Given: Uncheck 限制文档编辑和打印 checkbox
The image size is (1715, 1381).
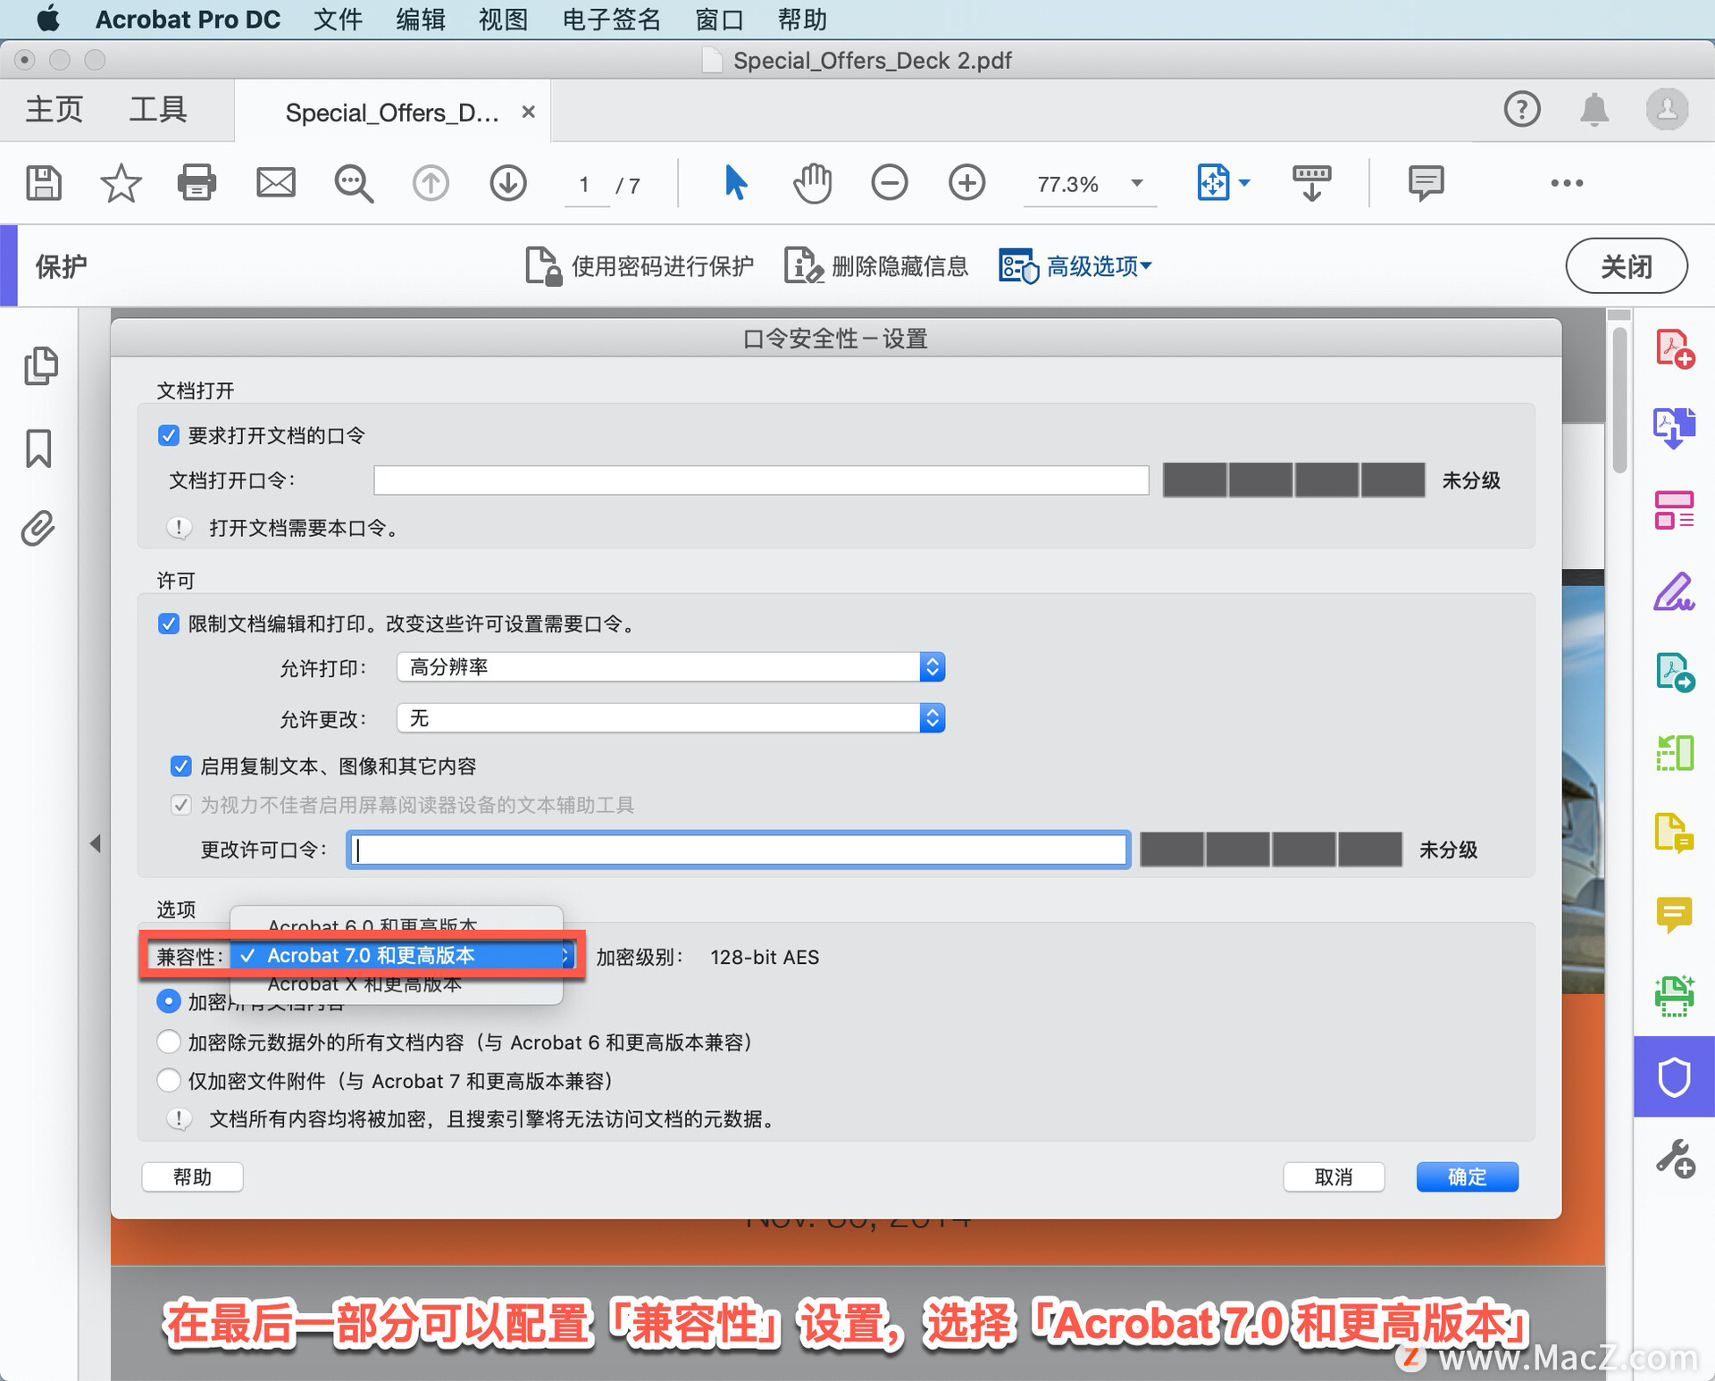Looking at the screenshot, I should pyautogui.click(x=168, y=624).
